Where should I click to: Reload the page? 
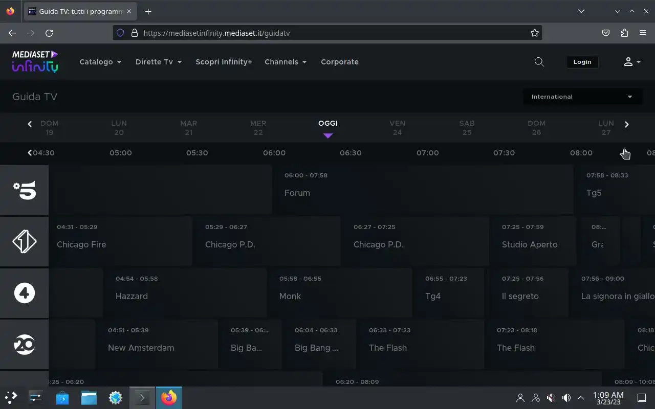(x=49, y=33)
